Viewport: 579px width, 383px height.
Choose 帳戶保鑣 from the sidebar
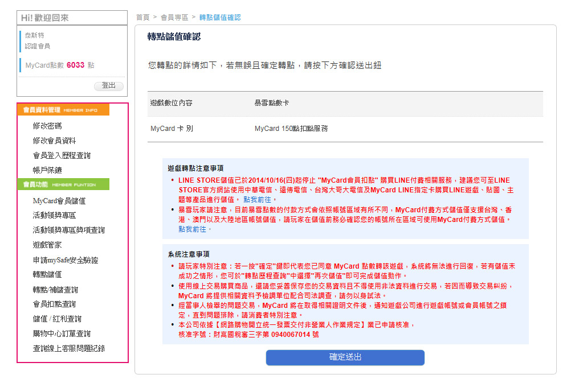(47, 170)
